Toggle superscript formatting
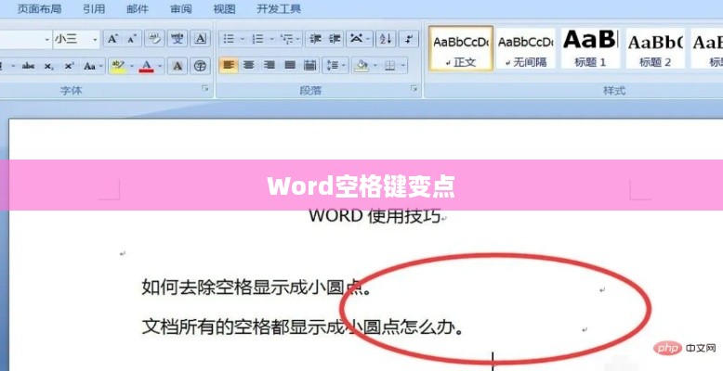Viewport: 723px width, 371px height. click(x=69, y=66)
